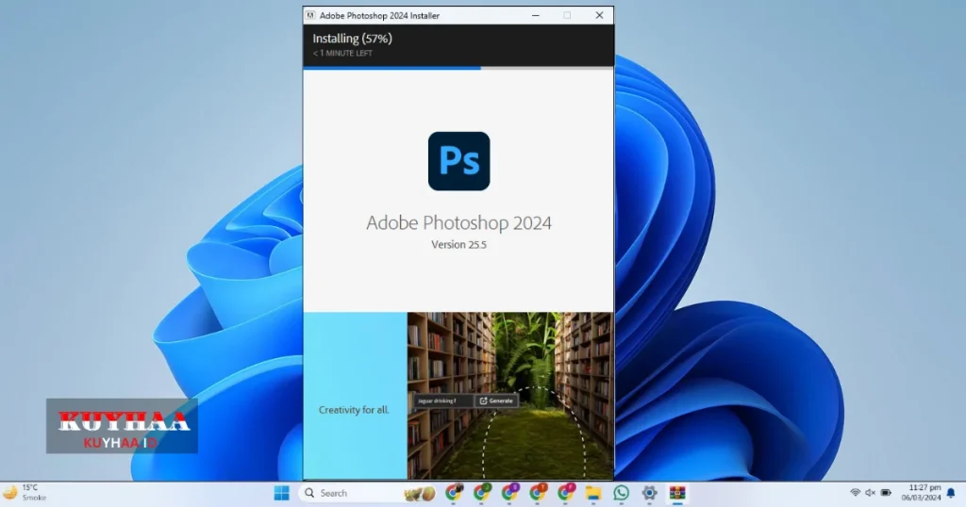
Task: Open Chrome with the green profile badge
Action: click(x=482, y=492)
